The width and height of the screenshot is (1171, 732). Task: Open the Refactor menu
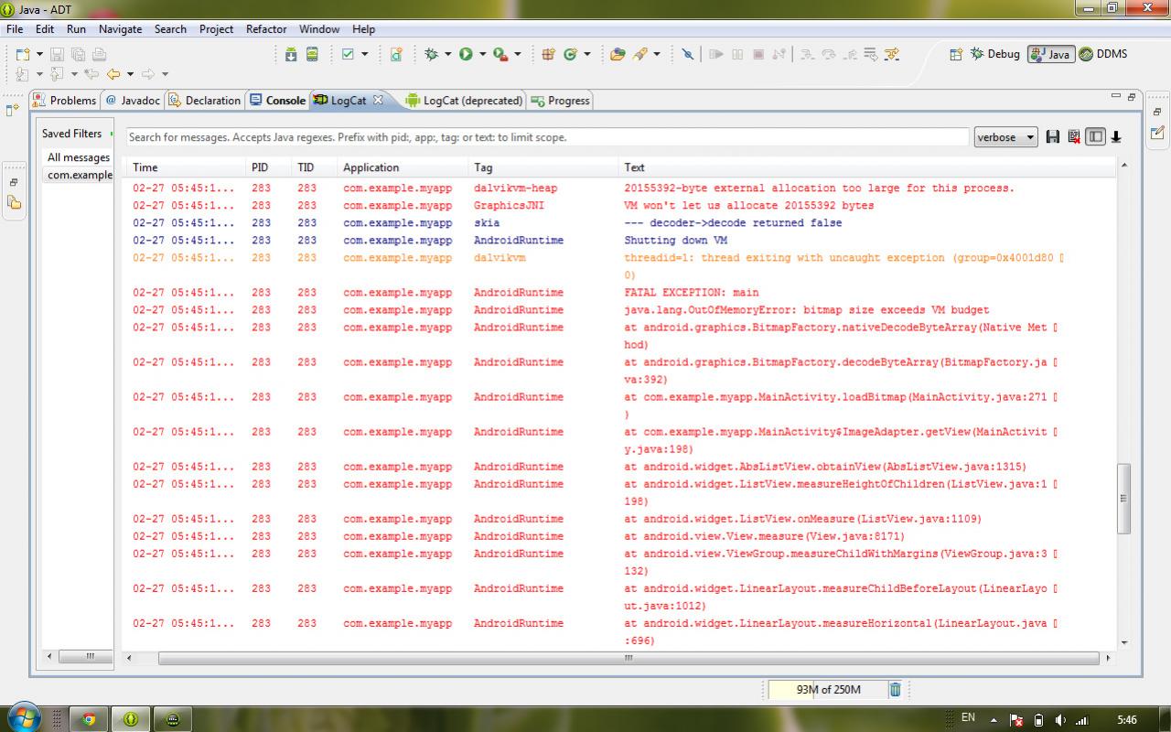point(265,29)
